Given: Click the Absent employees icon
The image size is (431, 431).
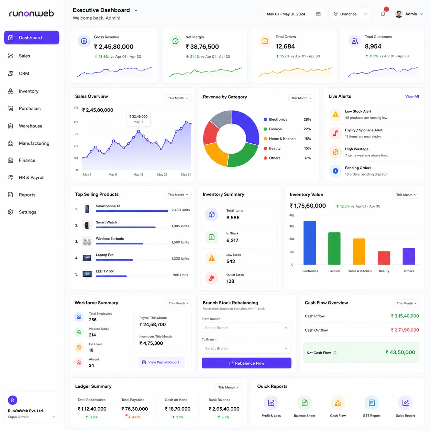Looking at the screenshot, I should tap(79, 362).
